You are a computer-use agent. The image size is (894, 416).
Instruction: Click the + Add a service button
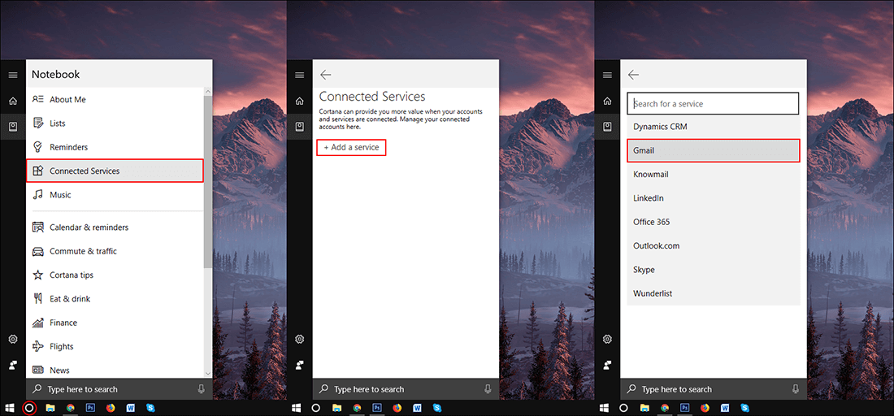[x=351, y=148]
